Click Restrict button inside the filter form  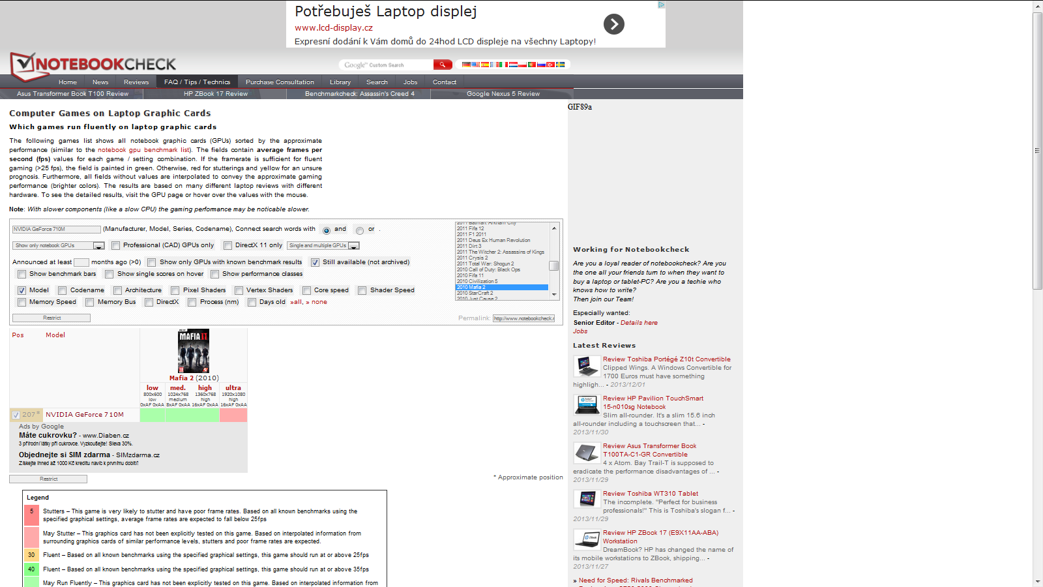(x=51, y=318)
